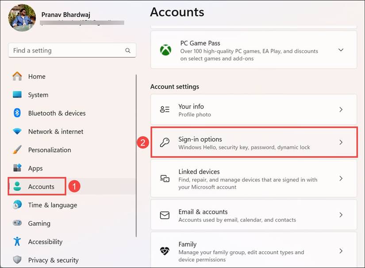Open the Sign-in options title text
This screenshot has height=268, width=365.
pyautogui.click(x=200, y=139)
